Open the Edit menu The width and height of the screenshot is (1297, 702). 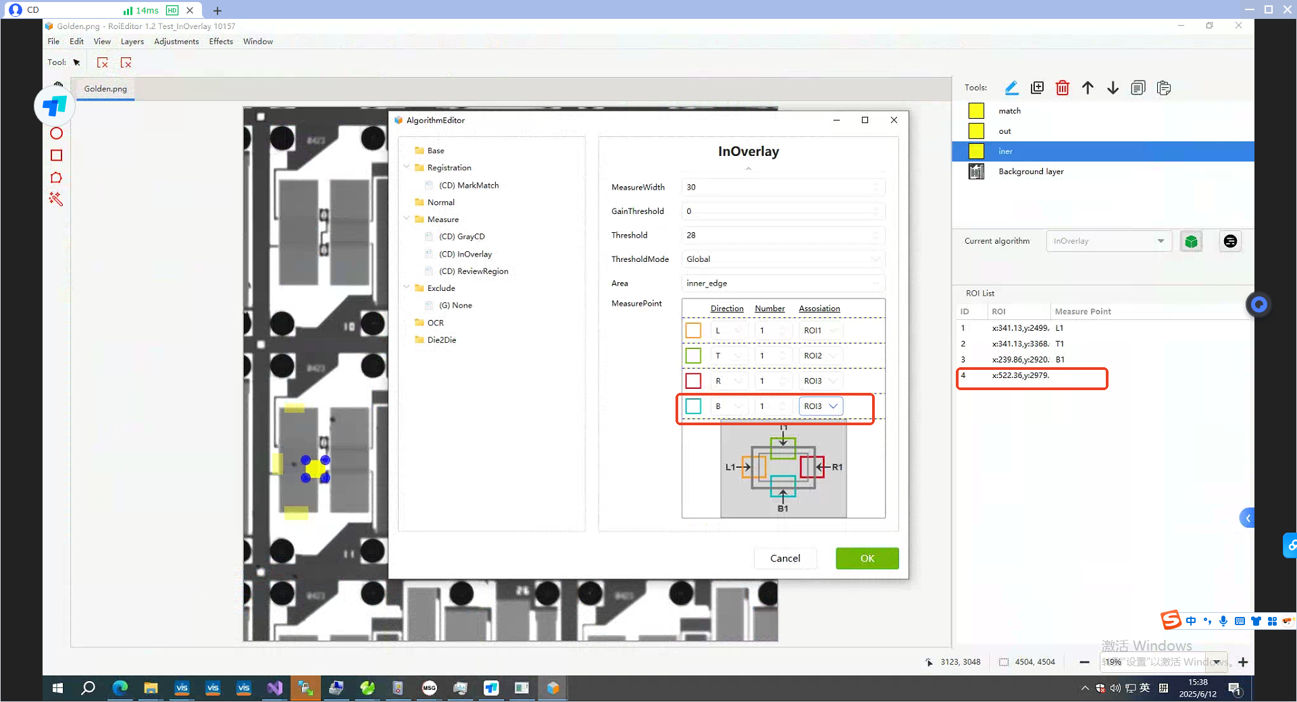tap(76, 42)
